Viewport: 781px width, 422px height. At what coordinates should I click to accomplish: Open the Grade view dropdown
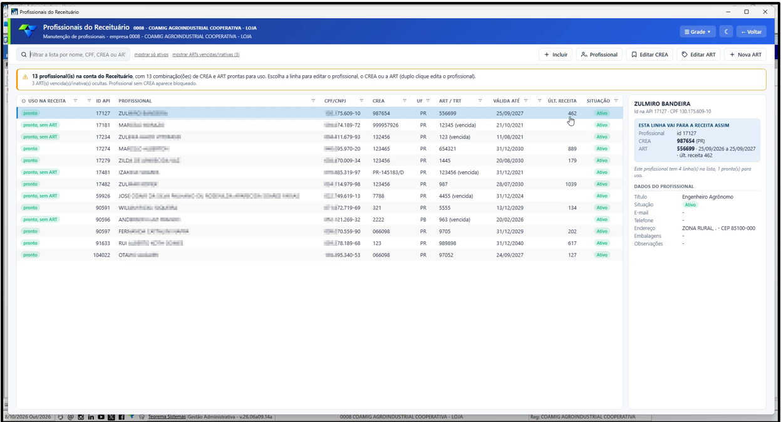[697, 32]
